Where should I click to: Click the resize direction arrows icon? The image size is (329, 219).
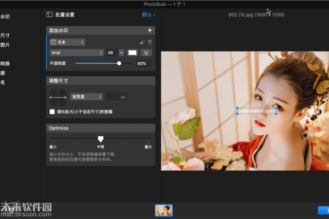pyautogui.click(x=58, y=97)
